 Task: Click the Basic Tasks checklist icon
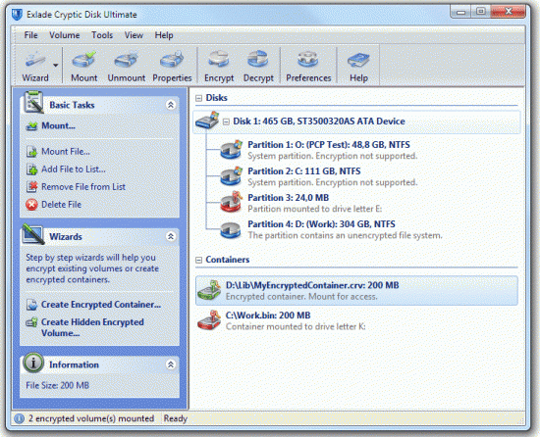(33, 102)
